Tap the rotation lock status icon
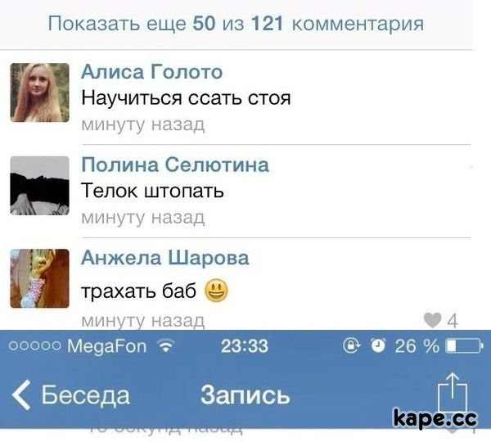 pos(351,346)
